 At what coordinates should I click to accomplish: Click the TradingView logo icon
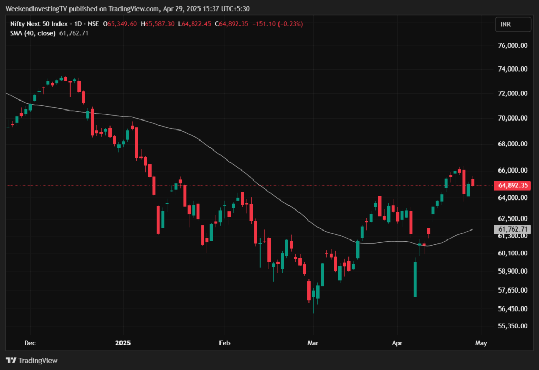click(11, 361)
